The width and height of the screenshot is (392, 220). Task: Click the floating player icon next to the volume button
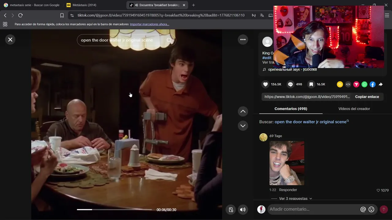point(231,210)
